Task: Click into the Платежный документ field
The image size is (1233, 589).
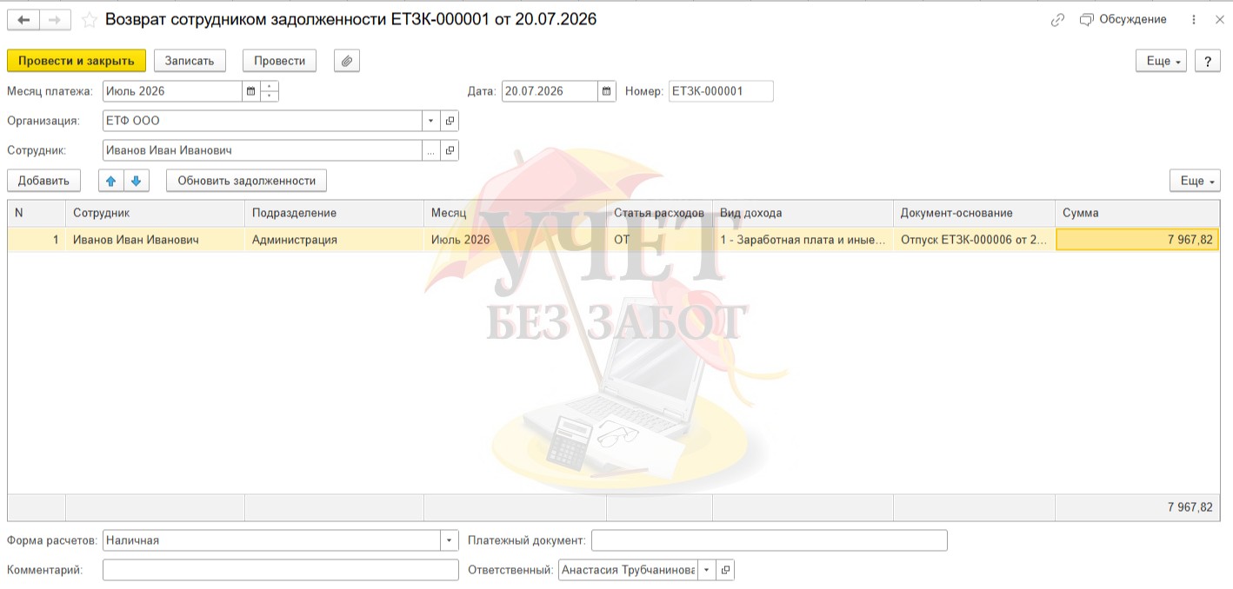Action: (769, 540)
